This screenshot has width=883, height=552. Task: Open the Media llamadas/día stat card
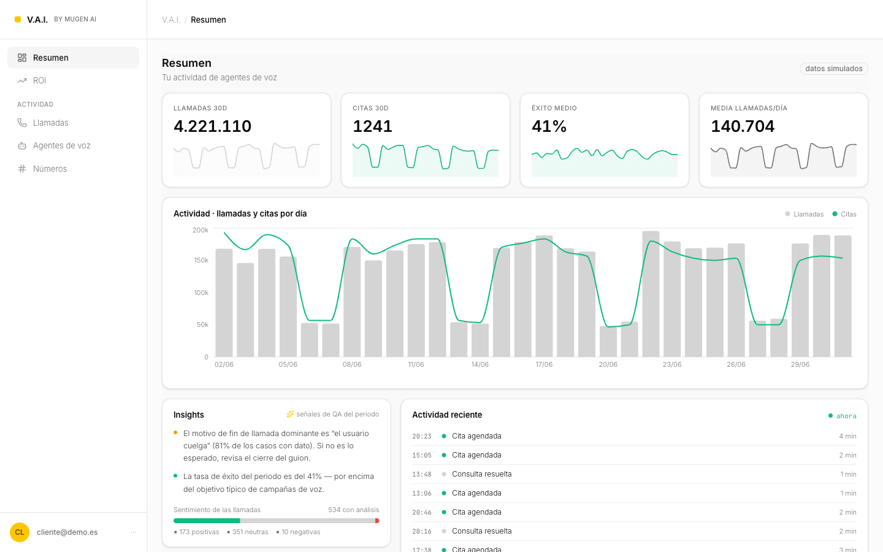[784, 140]
